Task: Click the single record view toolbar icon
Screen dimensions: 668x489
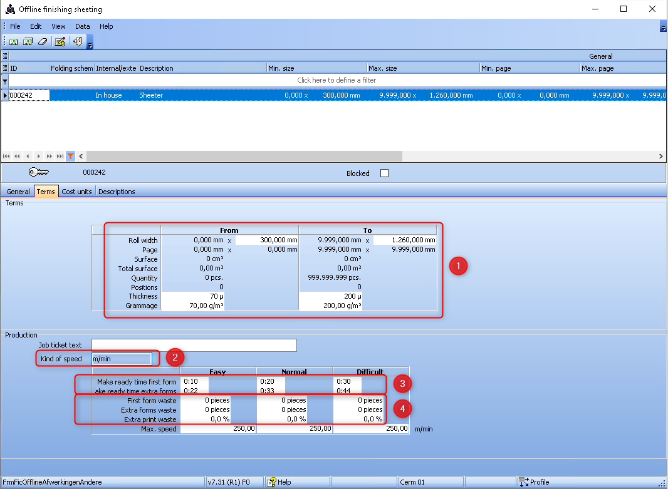Action: pyautogui.click(x=14, y=42)
